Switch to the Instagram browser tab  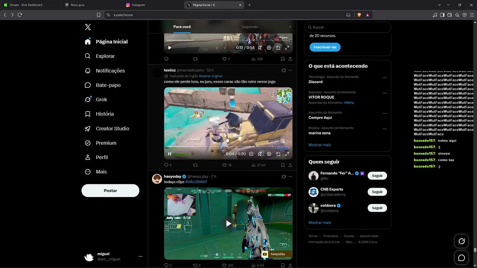coord(152,5)
